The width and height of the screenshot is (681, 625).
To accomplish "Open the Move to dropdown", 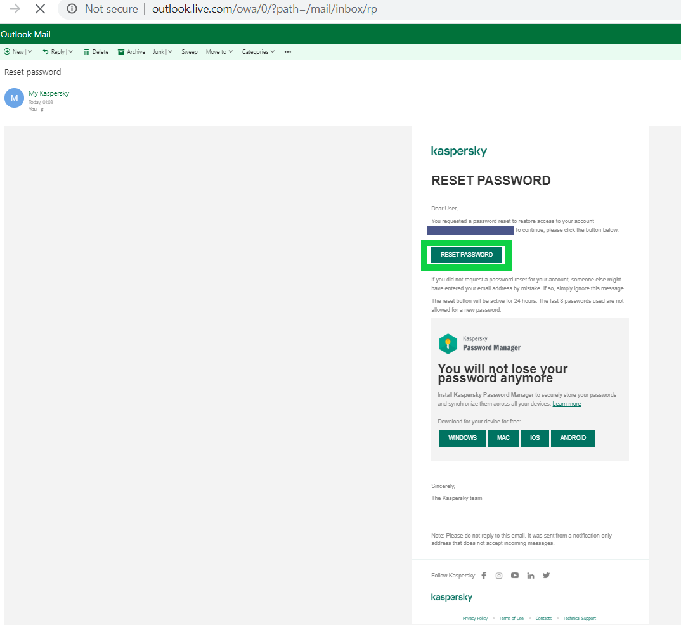I will 219,51.
